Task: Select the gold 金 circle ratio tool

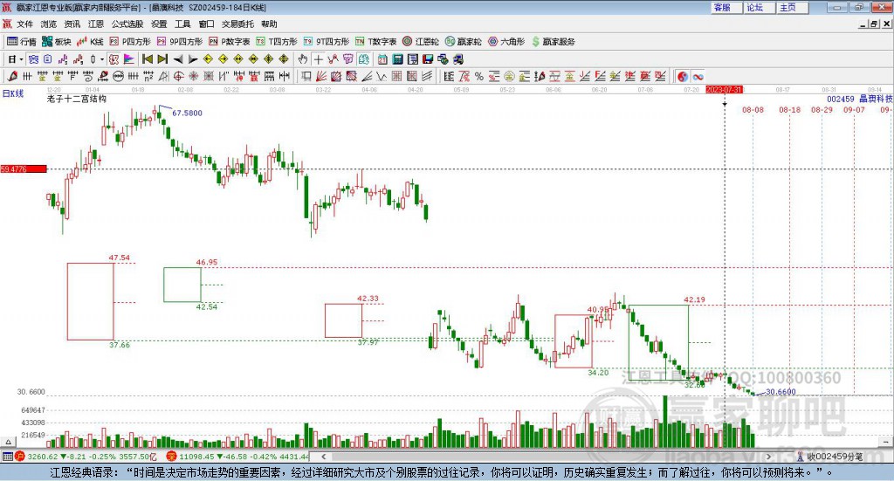Action: coord(509,76)
